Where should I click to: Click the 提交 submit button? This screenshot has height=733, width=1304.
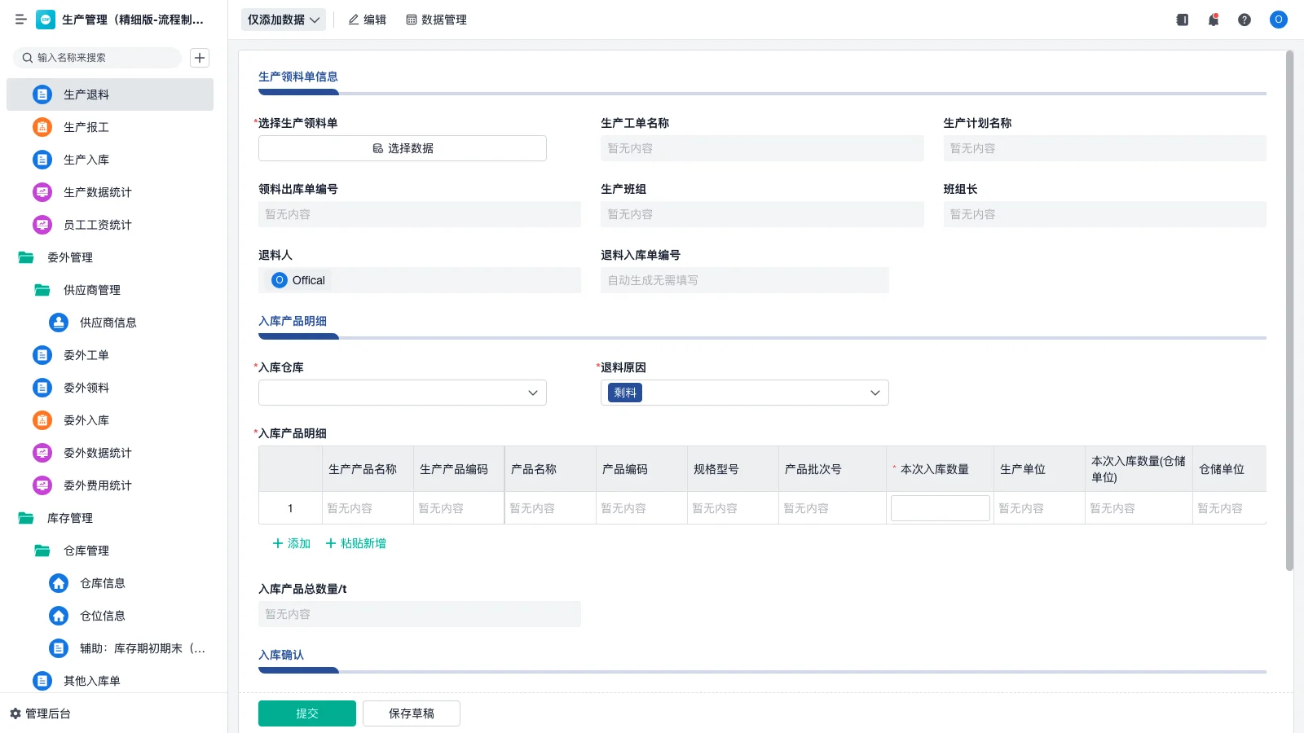click(306, 713)
